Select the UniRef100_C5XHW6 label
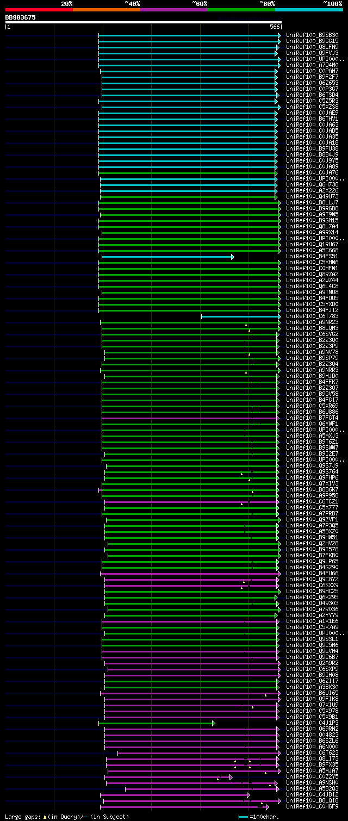348x821 pixels. point(313,263)
